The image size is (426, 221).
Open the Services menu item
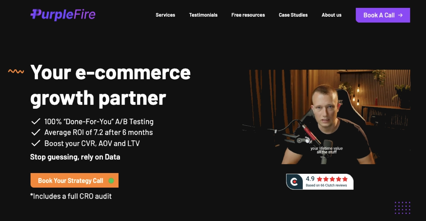pyautogui.click(x=165, y=15)
